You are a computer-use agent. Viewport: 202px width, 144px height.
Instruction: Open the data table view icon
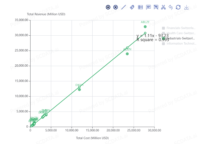tap(140, 7)
